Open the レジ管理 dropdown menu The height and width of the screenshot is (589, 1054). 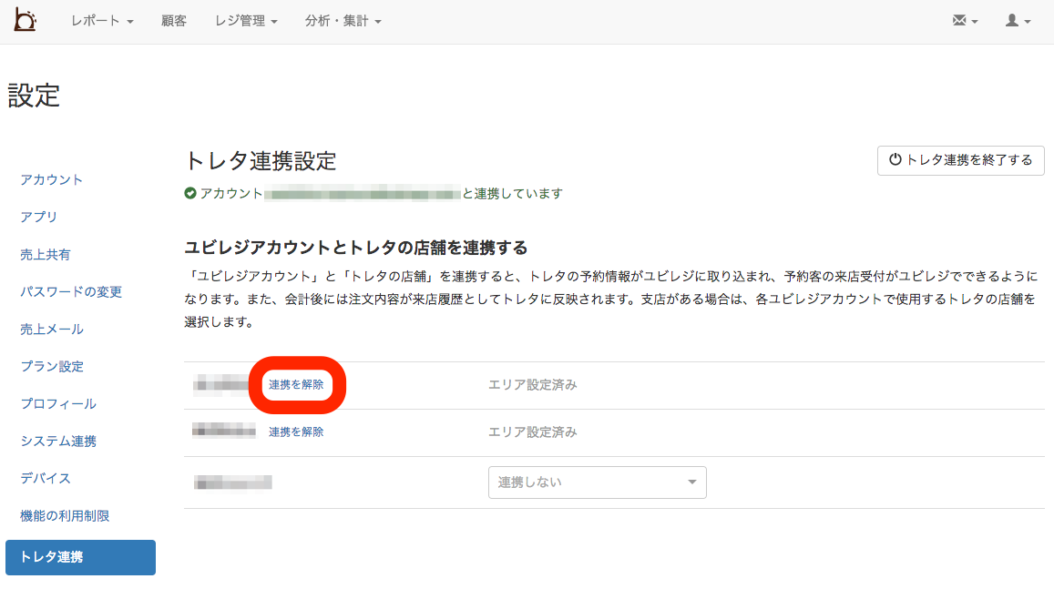pos(246,21)
